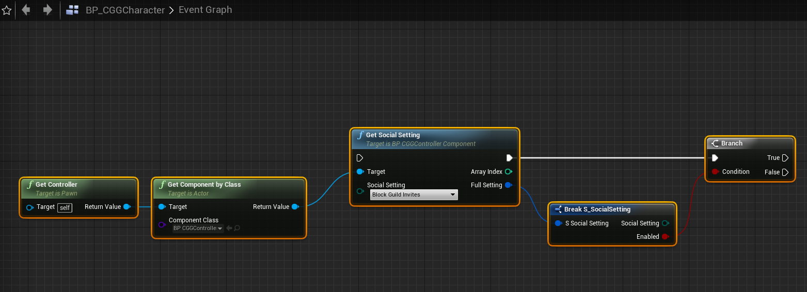Click the Event Graph breadcrumb

coord(205,10)
